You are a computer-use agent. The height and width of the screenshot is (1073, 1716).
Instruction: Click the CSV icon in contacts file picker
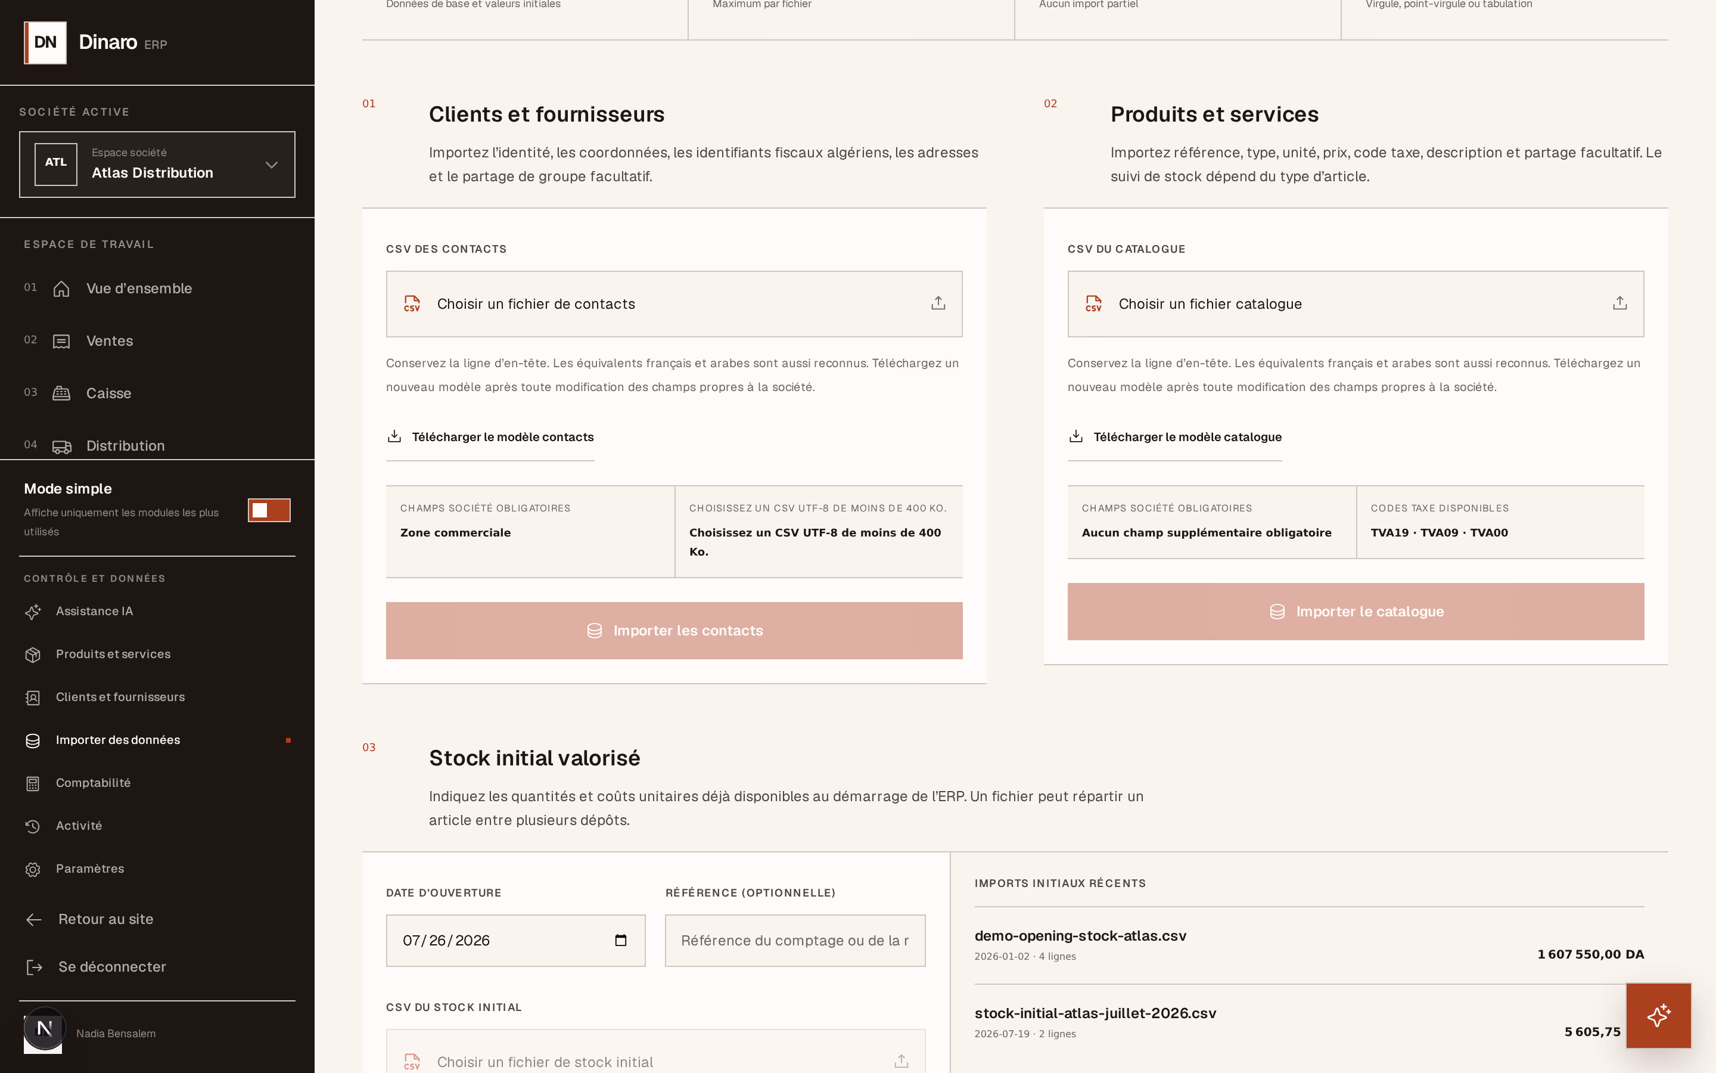coord(412,304)
